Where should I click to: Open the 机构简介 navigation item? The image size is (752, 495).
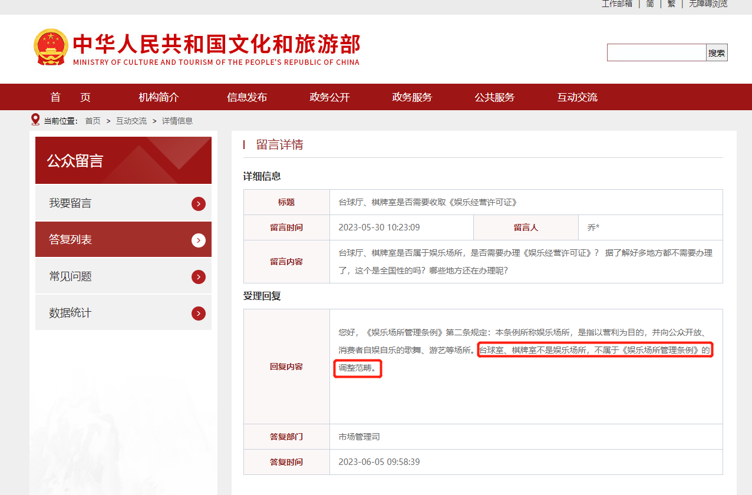[x=159, y=97]
